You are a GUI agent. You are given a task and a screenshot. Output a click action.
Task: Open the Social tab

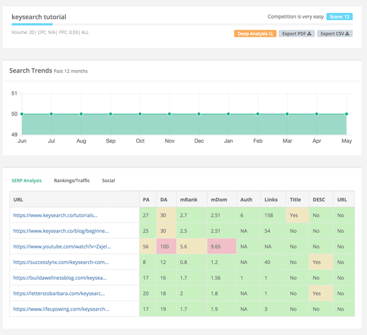[x=108, y=181]
